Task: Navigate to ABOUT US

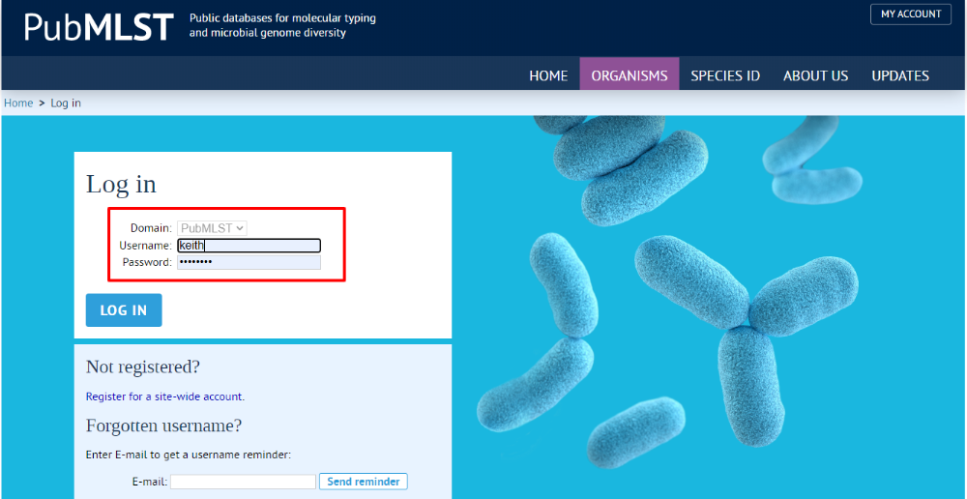Action: tap(815, 75)
